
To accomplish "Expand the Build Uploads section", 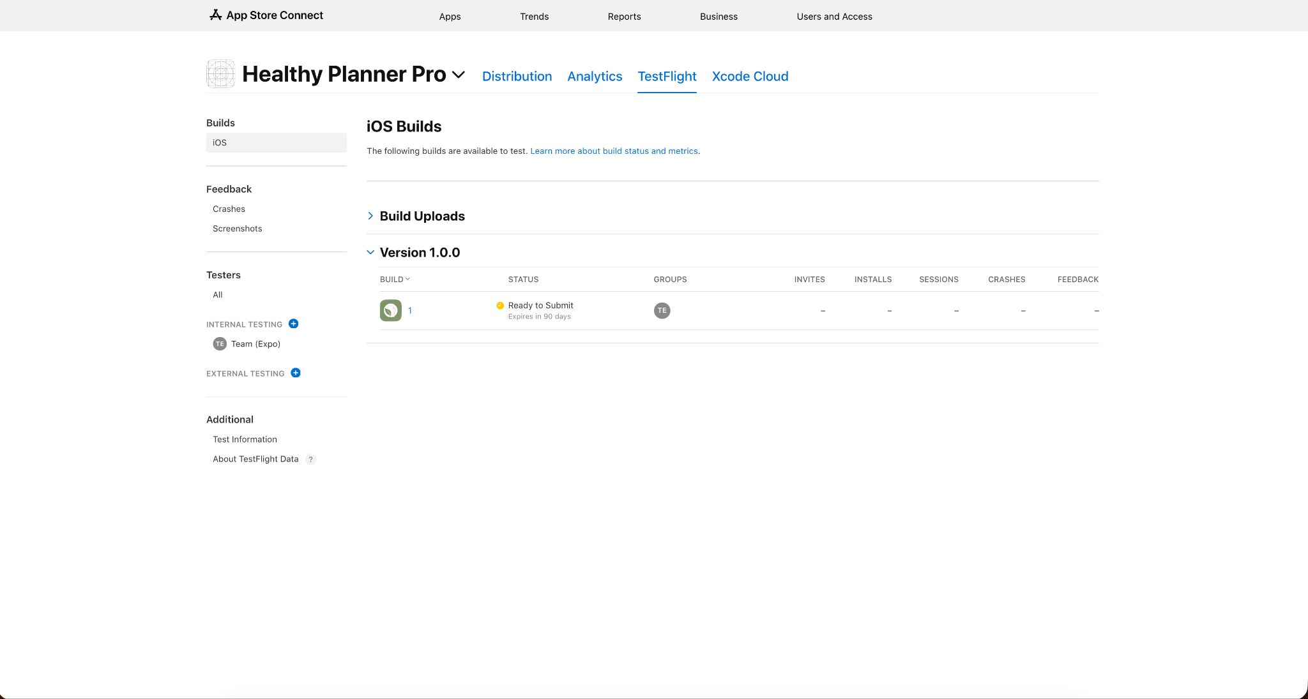I will point(370,216).
